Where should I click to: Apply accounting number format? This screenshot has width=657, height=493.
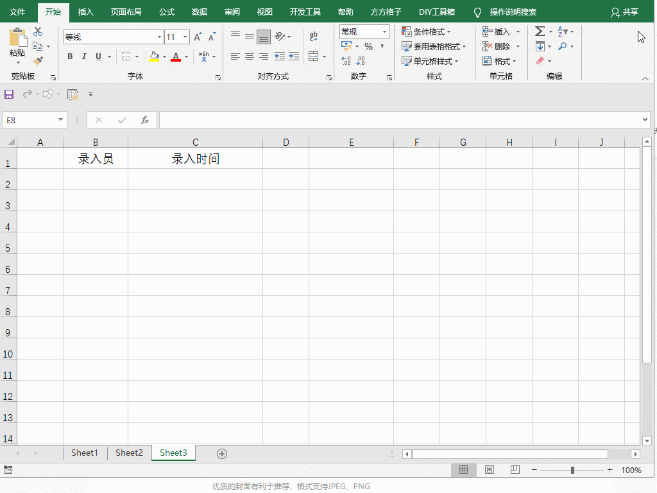point(346,46)
